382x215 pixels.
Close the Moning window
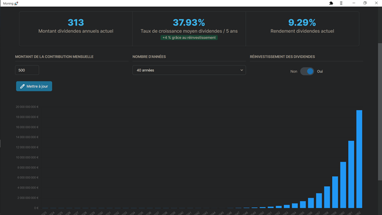[376, 3]
